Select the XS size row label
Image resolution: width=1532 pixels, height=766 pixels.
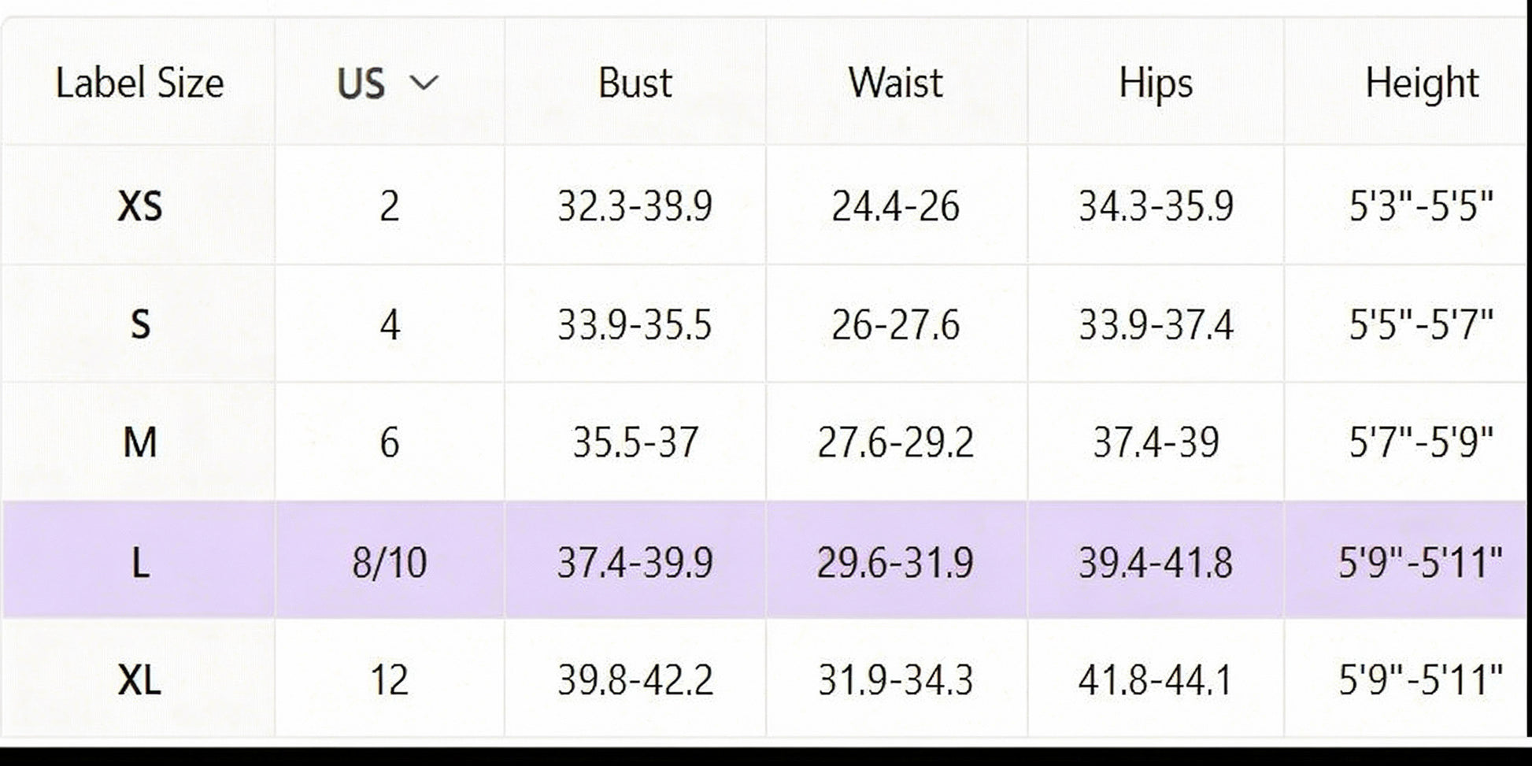pos(139,206)
